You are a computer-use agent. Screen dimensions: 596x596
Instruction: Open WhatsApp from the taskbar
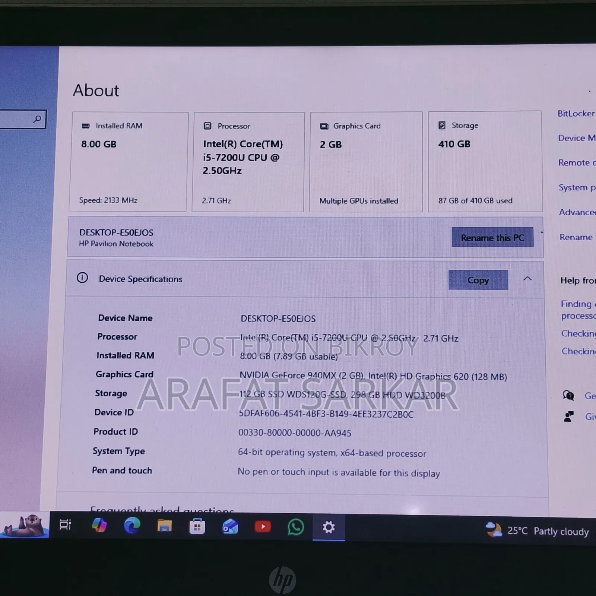tap(296, 527)
